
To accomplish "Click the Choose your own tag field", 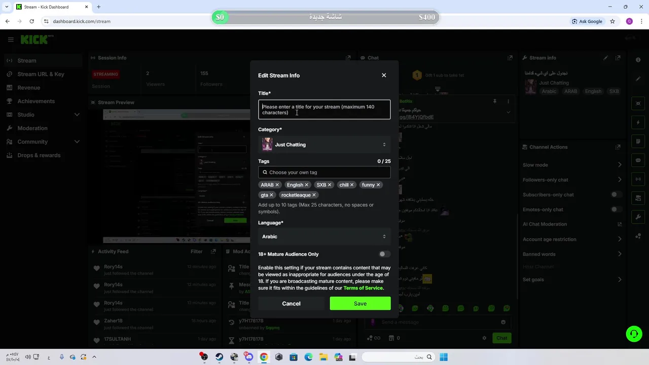I will click(324, 172).
